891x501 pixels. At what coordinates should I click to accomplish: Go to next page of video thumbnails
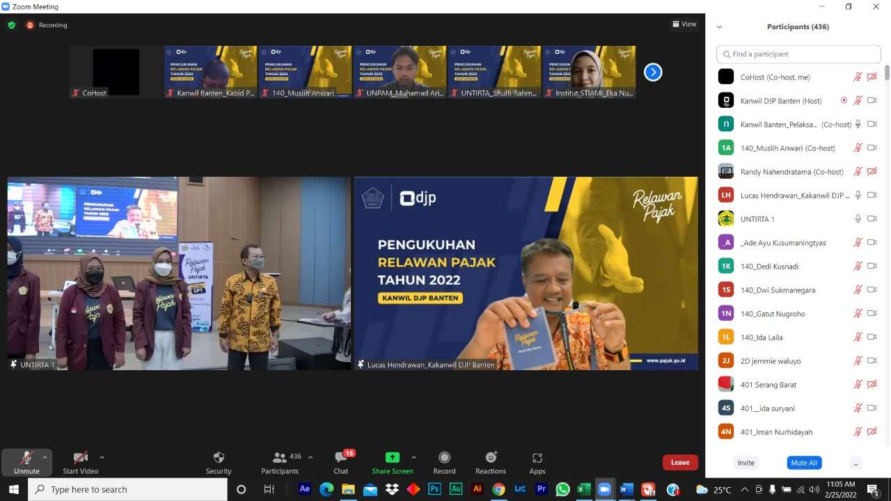(653, 72)
